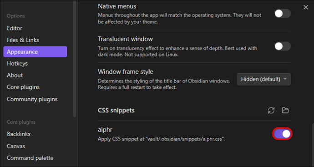Close the settings dialog
This screenshot has width=314, height=167.
click(306, 7)
